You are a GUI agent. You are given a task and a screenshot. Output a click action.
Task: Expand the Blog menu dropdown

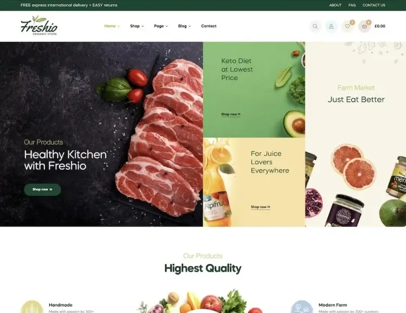[185, 26]
